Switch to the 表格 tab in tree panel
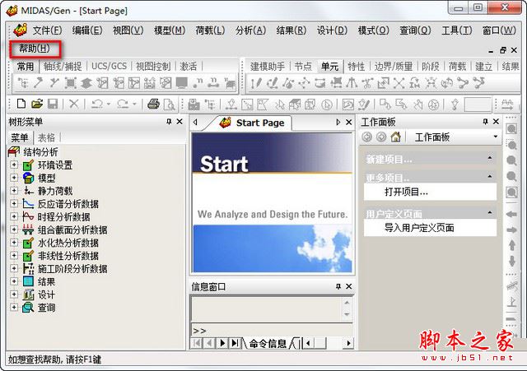The image size is (527, 371). [46, 137]
